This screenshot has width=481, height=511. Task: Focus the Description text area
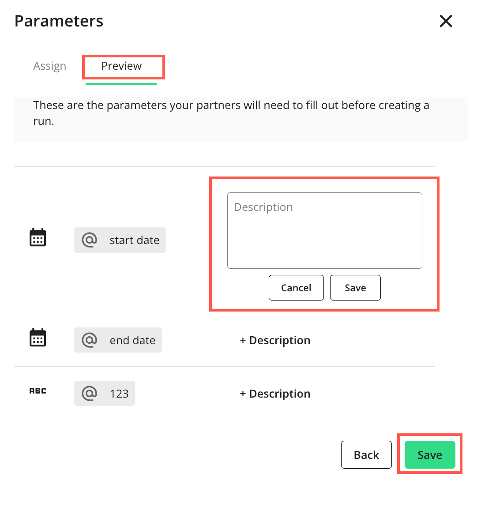(x=324, y=230)
